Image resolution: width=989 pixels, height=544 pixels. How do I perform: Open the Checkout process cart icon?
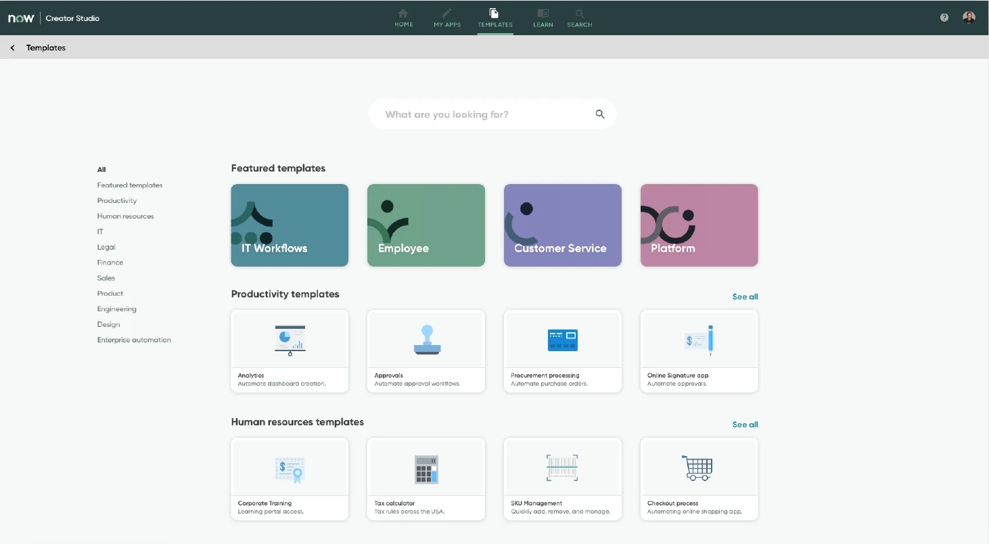click(x=697, y=468)
